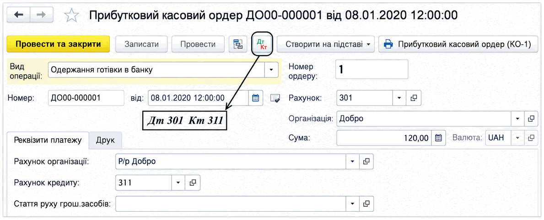This screenshot has height=220, width=544.
Task: Click Рахунок кредиту field 311
Action: pyautogui.click(x=144, y=183)
